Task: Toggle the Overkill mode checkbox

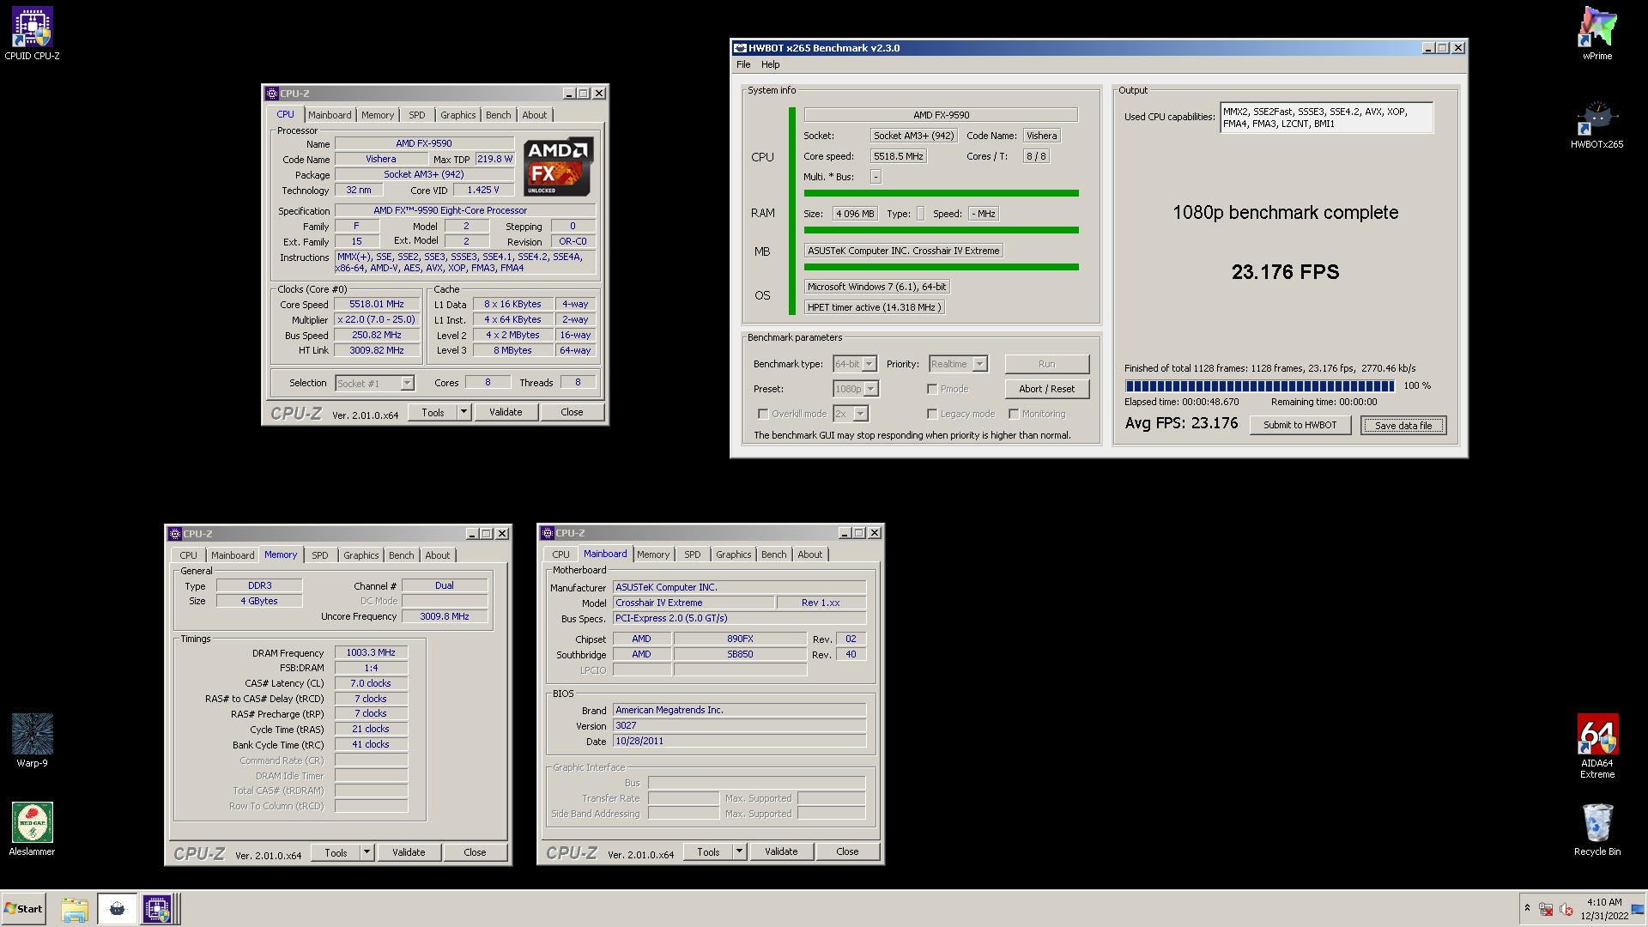Action: pos(762,414)
